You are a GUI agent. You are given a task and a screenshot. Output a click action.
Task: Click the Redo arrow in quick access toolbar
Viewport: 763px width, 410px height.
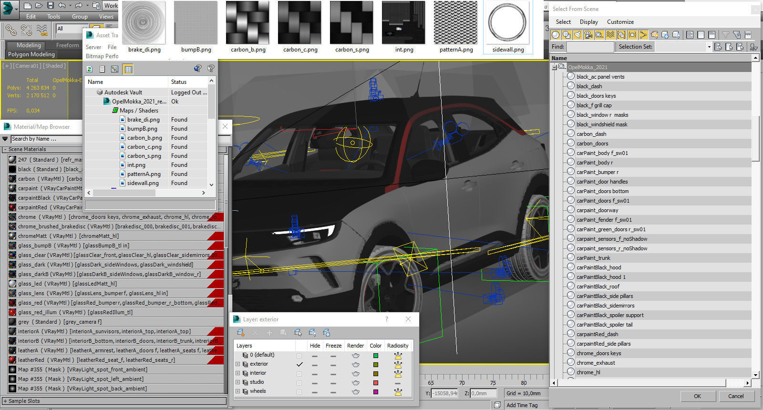click(78, 6)
